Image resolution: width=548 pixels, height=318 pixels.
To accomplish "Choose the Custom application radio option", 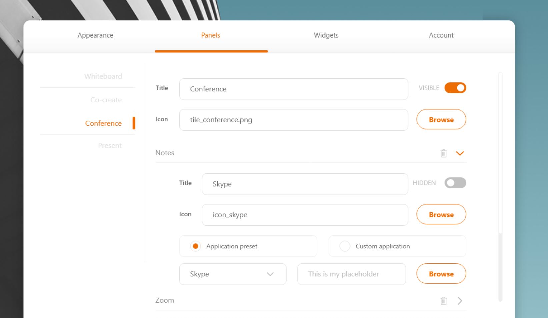I will click(345, 246).
